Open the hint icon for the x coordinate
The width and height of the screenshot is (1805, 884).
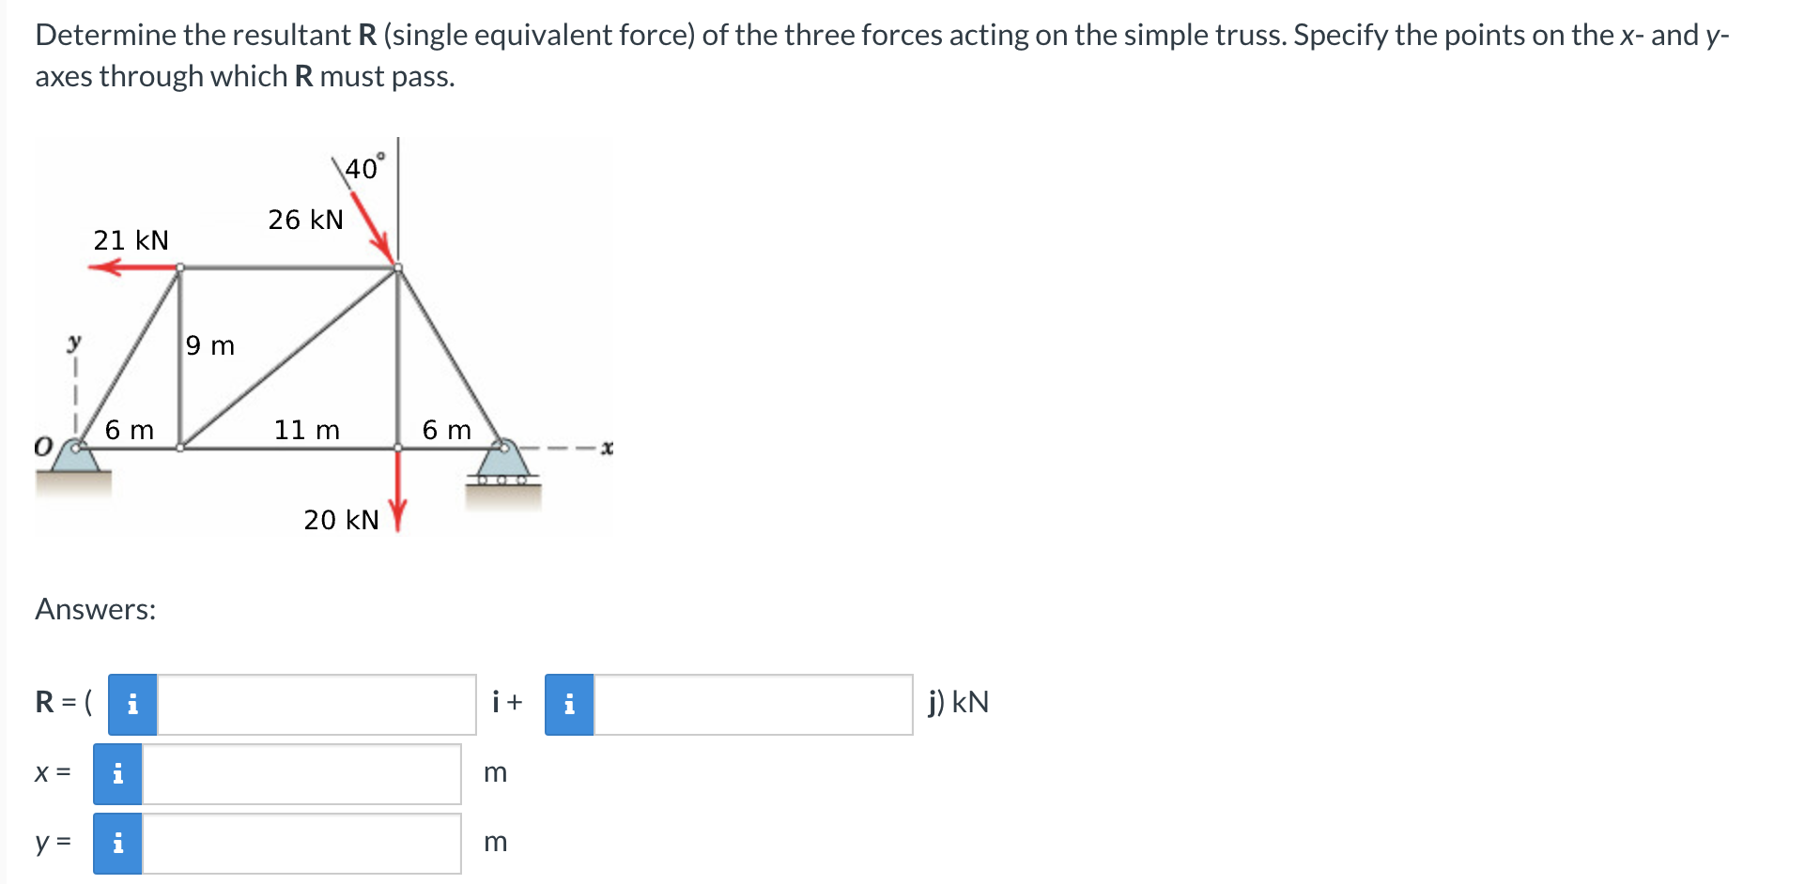[x=117, y=774]
